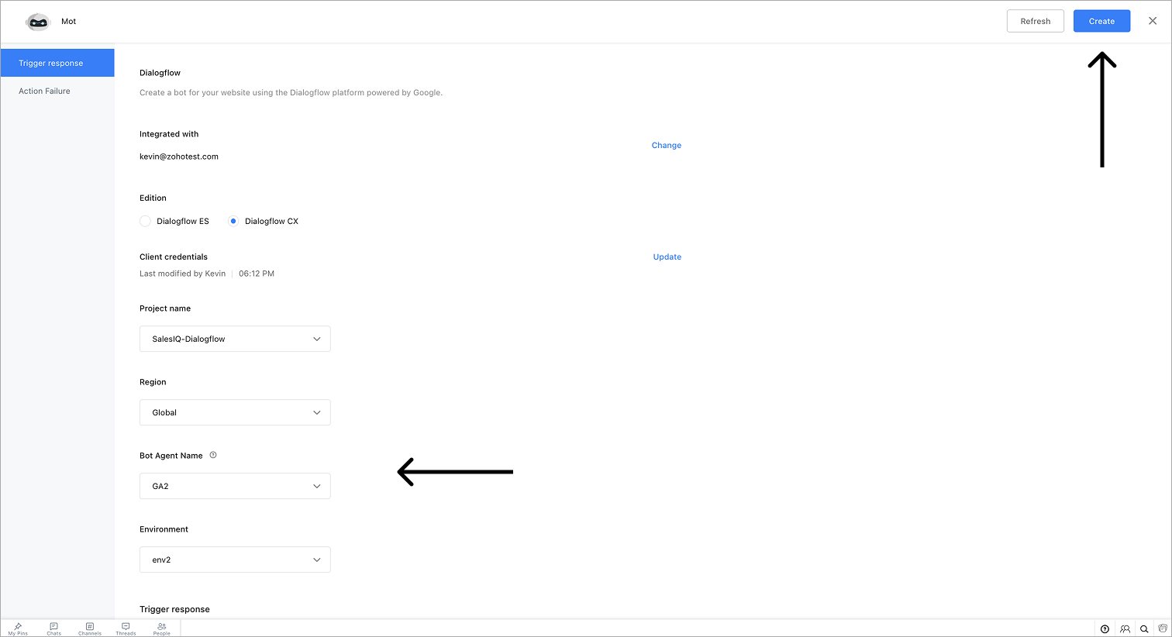Screen dimensions: 1172x637
Task: Open the Project name dropdown
Action: (x=235, y=339)
